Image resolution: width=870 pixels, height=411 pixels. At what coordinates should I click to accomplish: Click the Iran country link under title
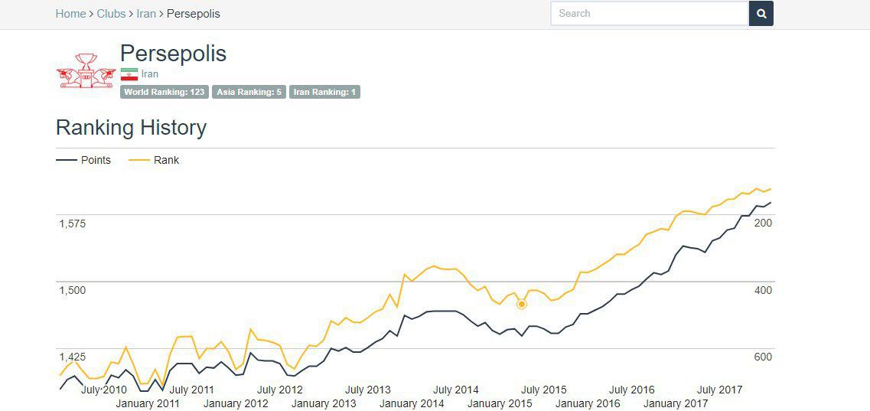150,74
